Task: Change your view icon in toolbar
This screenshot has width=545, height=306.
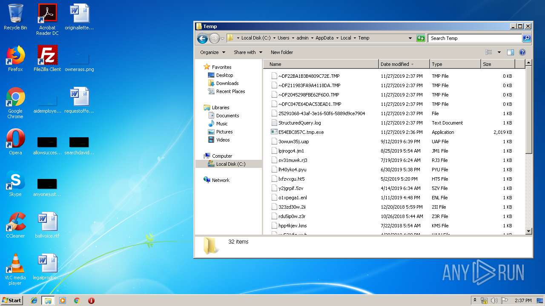Action: (x=489, y=52)
